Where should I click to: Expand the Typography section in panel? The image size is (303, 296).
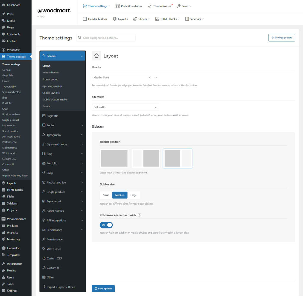click(63, 135)
